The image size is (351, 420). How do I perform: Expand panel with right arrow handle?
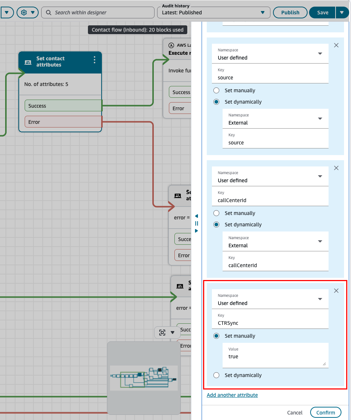point(196,231)
